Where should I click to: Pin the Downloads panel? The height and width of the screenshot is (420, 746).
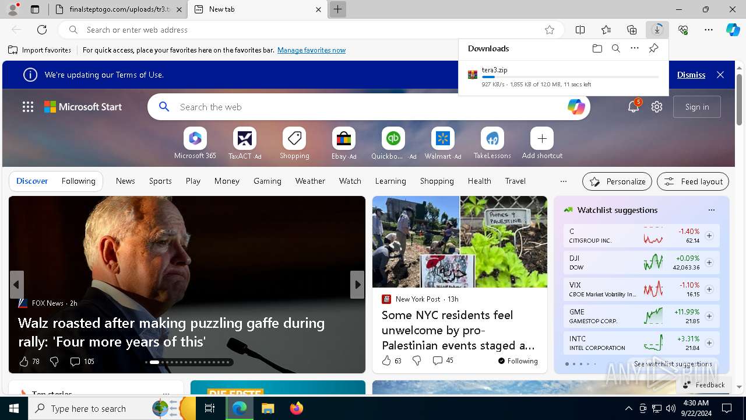tap(653, 48)
